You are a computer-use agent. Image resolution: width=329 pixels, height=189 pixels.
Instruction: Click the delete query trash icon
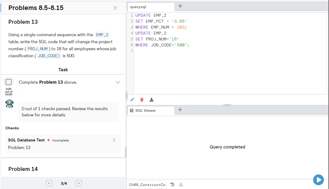tap(142, 100)
